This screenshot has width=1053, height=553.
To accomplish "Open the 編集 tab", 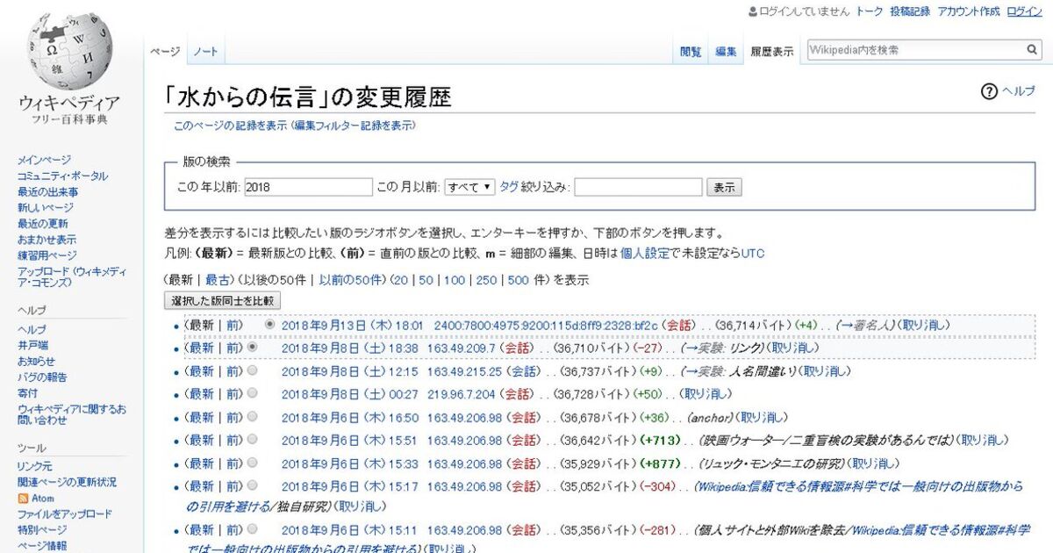I will click(726, 52).
